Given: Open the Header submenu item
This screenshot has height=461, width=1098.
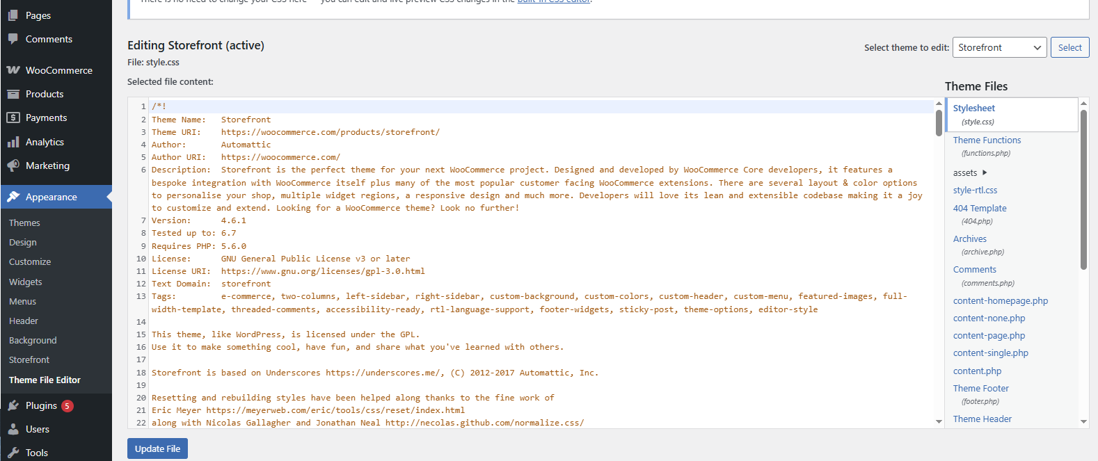Looking at the screenshot, I should pyautogui.click(x=24, y=321).
